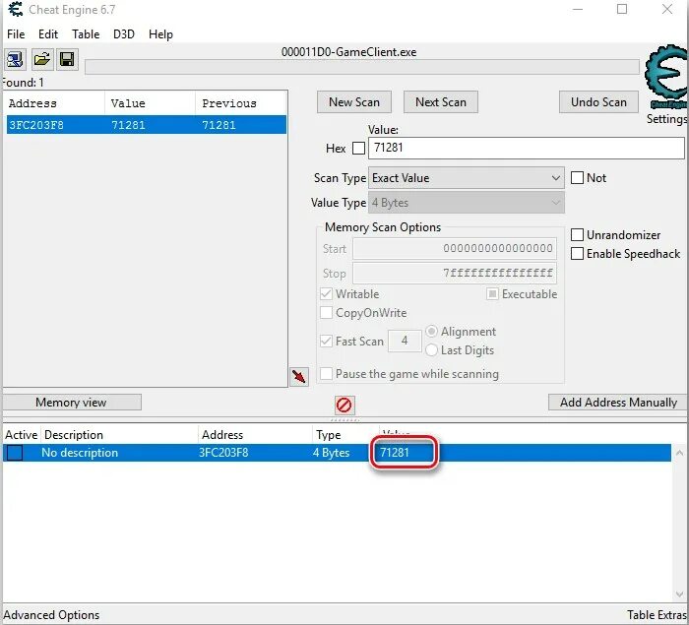Viewport: 689px width, 625px height.
Task: Click the Fast Scan alignment value field
Action: pos(405,341)
